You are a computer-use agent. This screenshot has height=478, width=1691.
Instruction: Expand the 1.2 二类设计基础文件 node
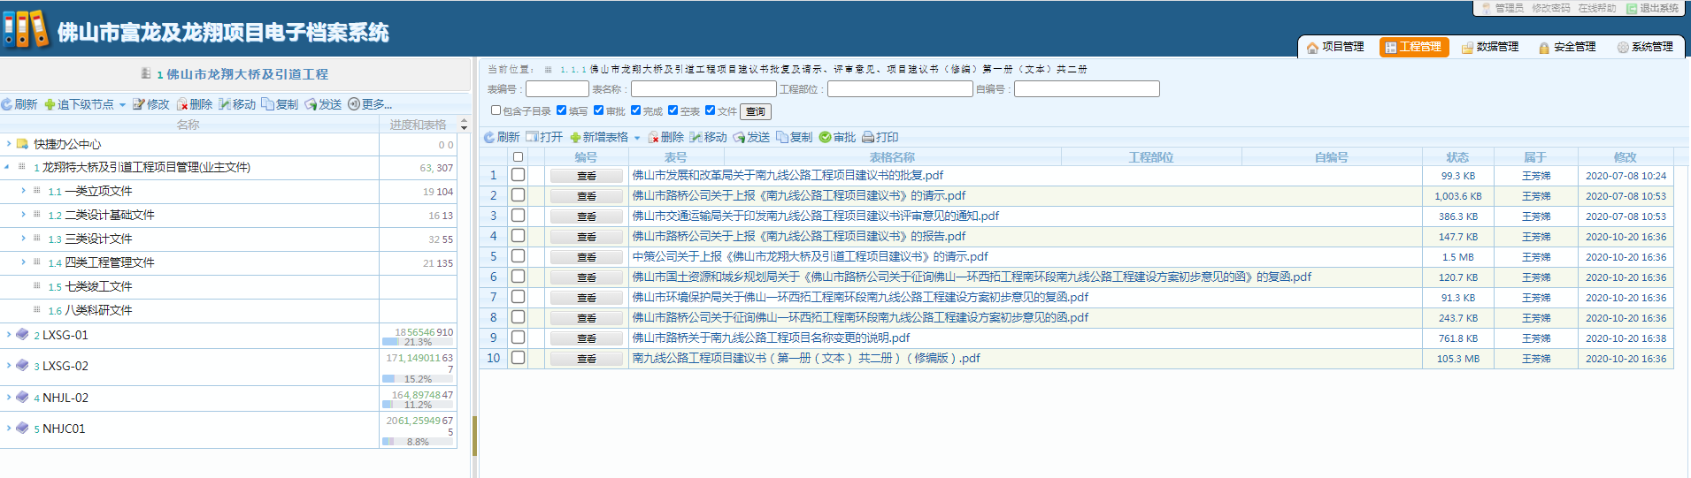point(23,214)
